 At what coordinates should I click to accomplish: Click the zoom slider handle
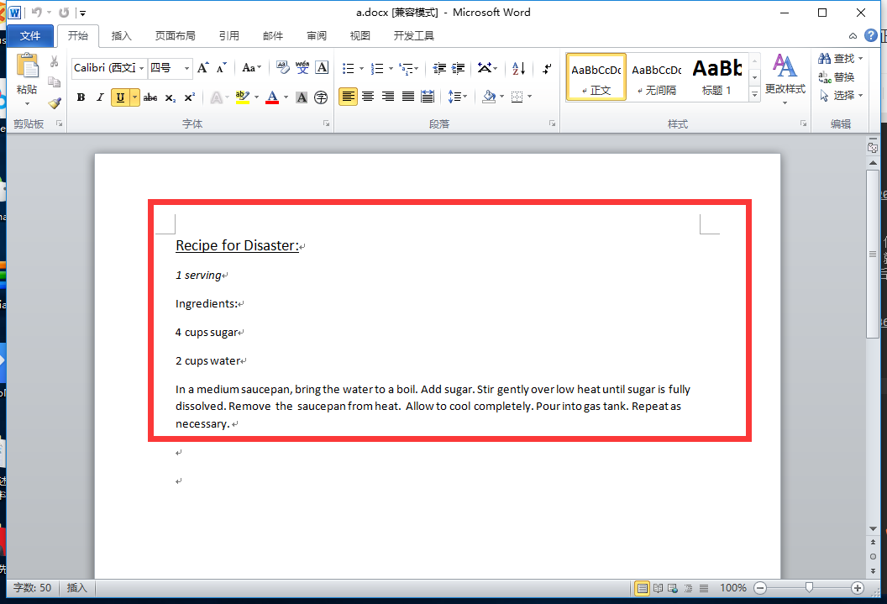pyautogui.click(x=809, y=588)
